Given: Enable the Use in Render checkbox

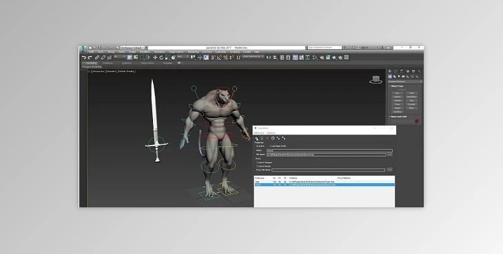Looking at the screenshot, I should click(x=257, y=166).
